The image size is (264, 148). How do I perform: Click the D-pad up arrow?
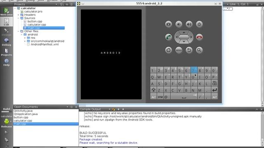(x=184, y=32)
